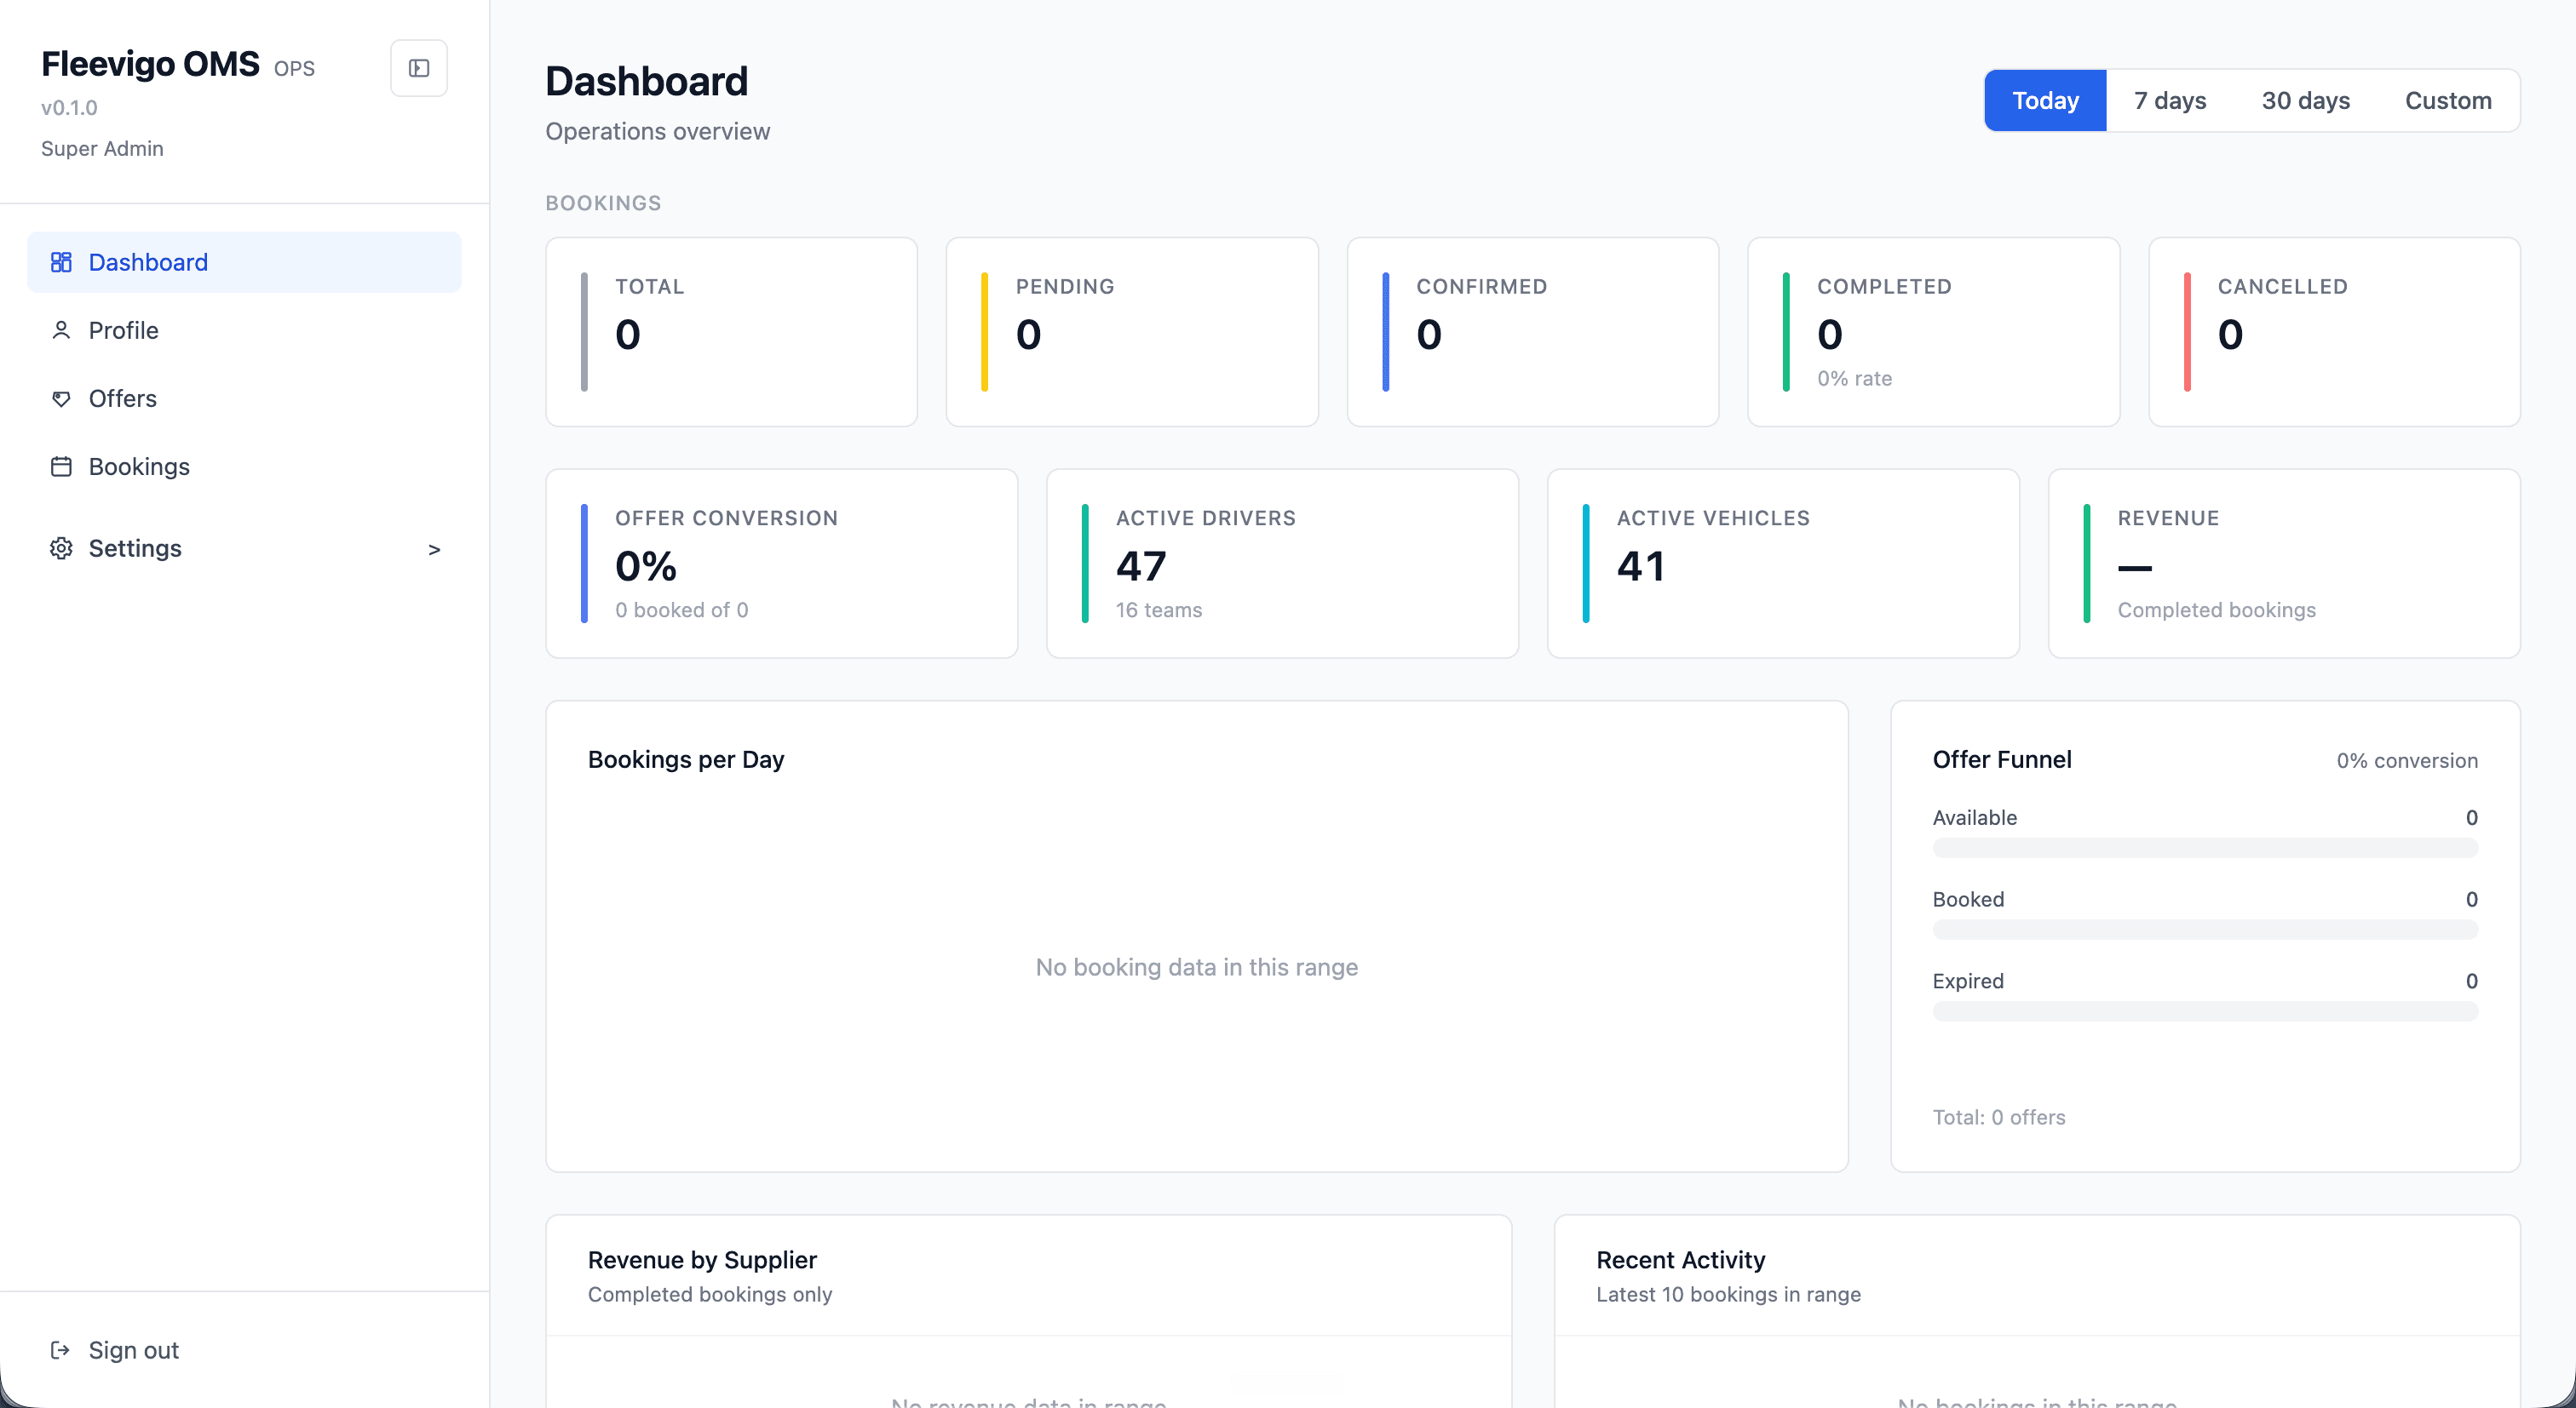Screen dimensions: 2576x1408
Task: Click the ACTIVE DRIVERS card
Action: 1282,564
